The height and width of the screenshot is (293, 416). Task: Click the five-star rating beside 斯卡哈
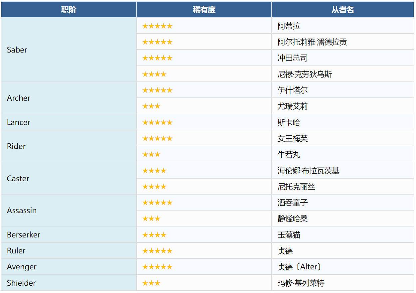[x=157, y=122]
